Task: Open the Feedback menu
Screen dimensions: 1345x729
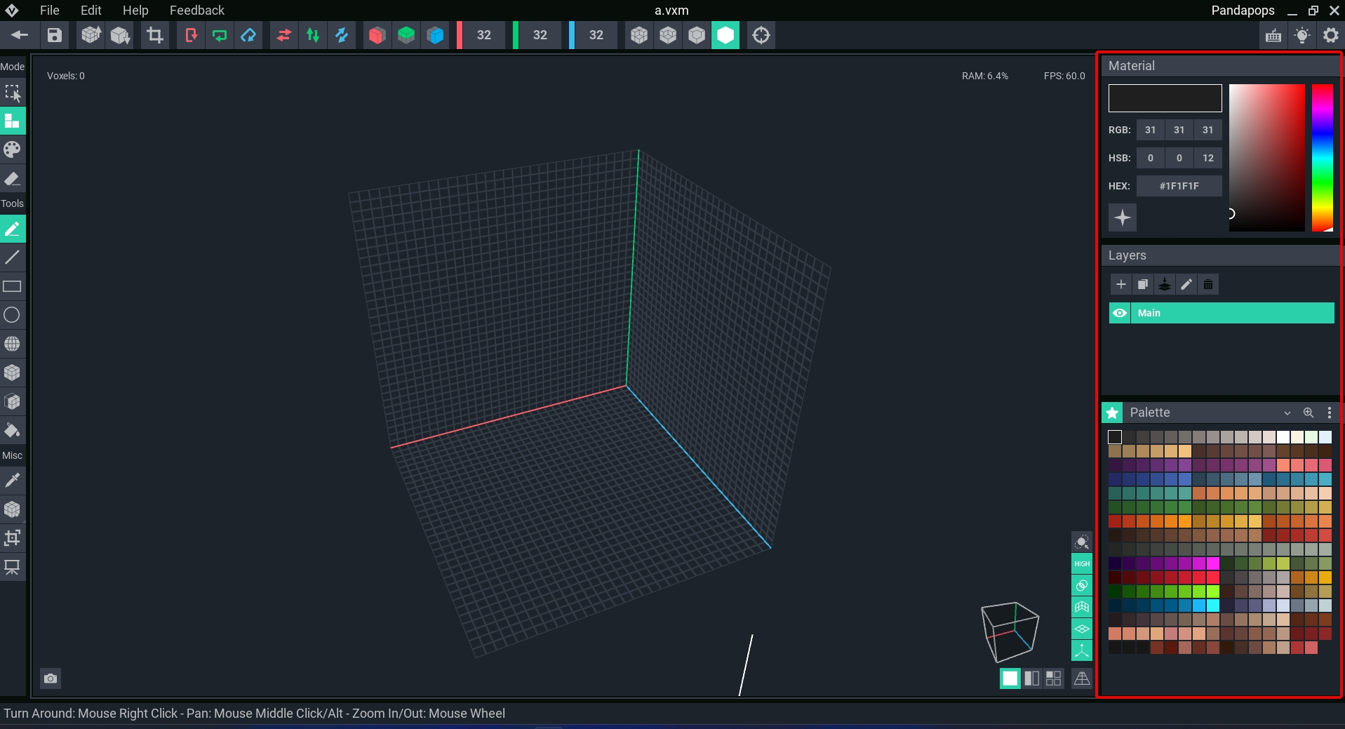Action: point(196,11)
